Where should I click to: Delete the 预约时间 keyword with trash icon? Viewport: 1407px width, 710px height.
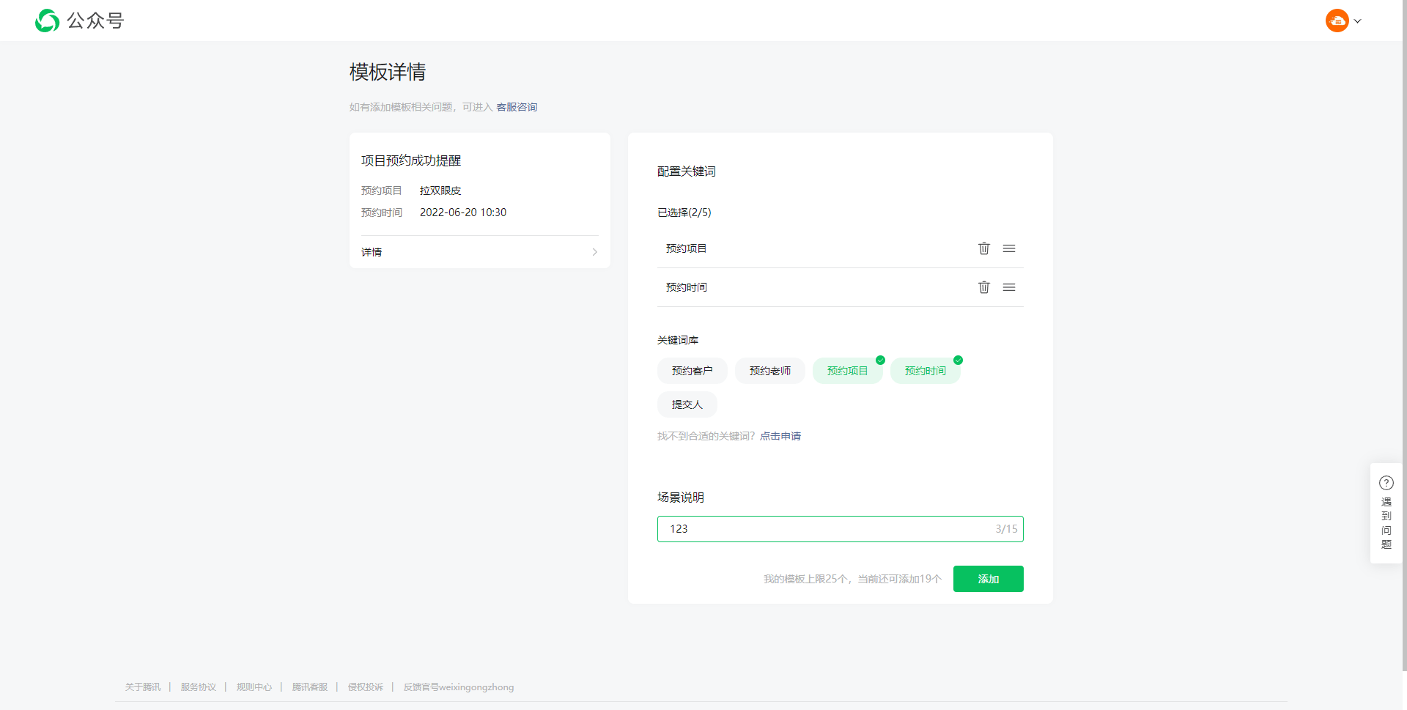(x=983, y=287)
